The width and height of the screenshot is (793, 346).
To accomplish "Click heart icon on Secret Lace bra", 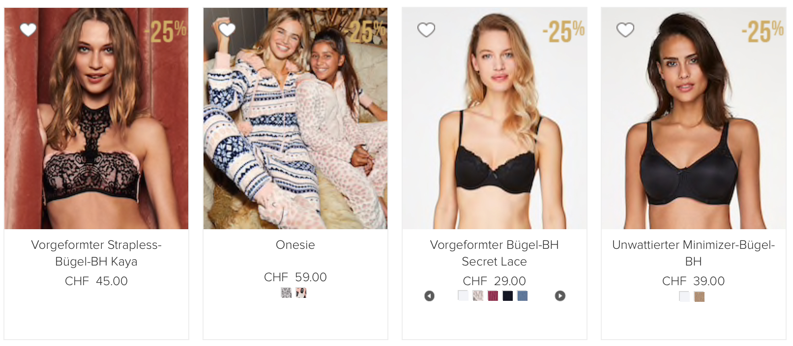I will pyautogui.click(x=426, y=30).
